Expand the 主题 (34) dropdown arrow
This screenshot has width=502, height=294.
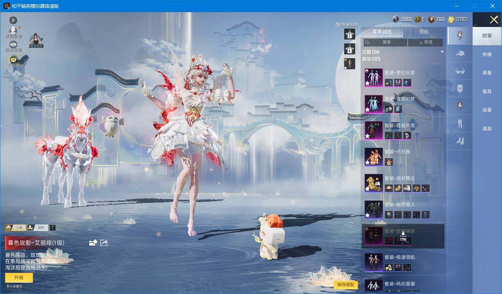pos(442,52)
